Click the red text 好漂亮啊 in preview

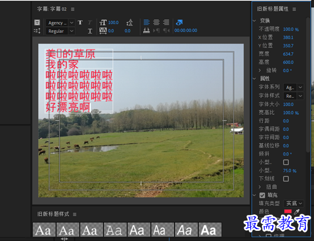pyautogui.click(x=68, y=107)
